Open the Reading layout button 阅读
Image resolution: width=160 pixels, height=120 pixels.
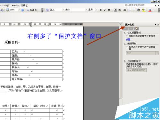(32, 10)
